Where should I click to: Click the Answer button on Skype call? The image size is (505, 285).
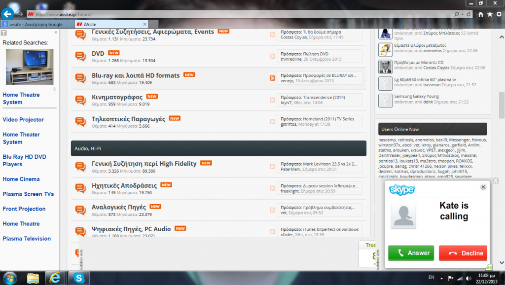[411, 253]
